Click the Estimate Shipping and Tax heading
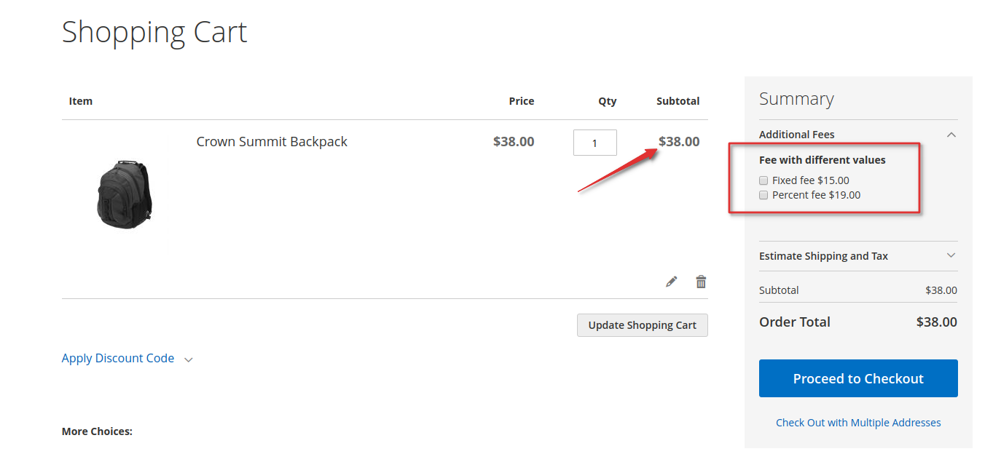1001x470 pixels. (823, 256)
